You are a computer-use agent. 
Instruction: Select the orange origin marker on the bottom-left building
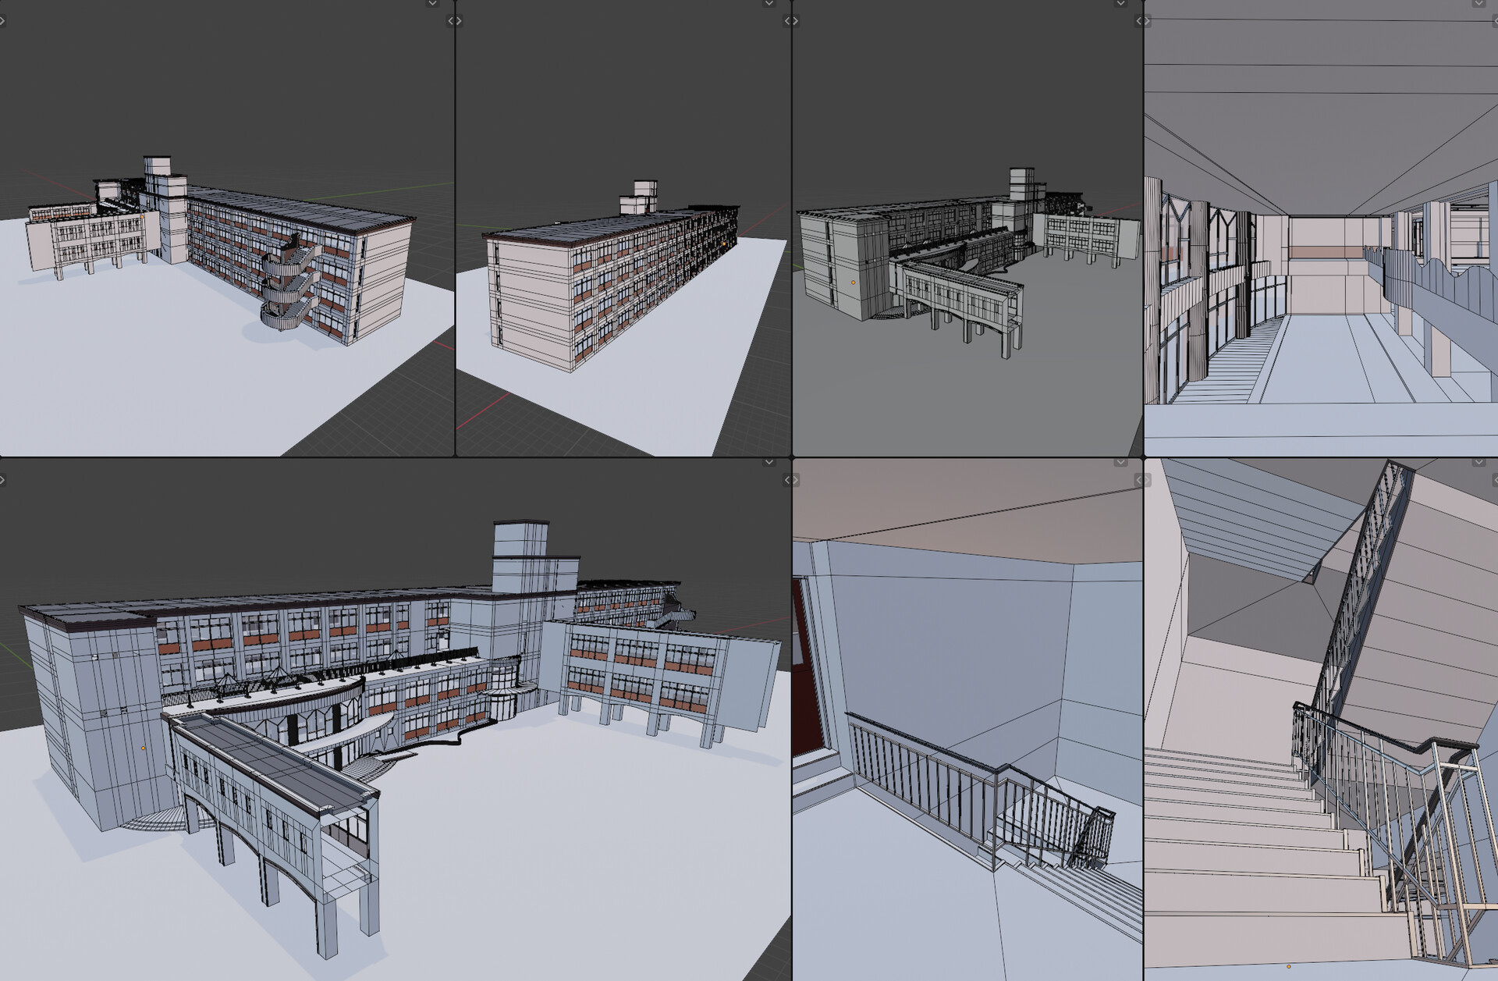(143, 748)
